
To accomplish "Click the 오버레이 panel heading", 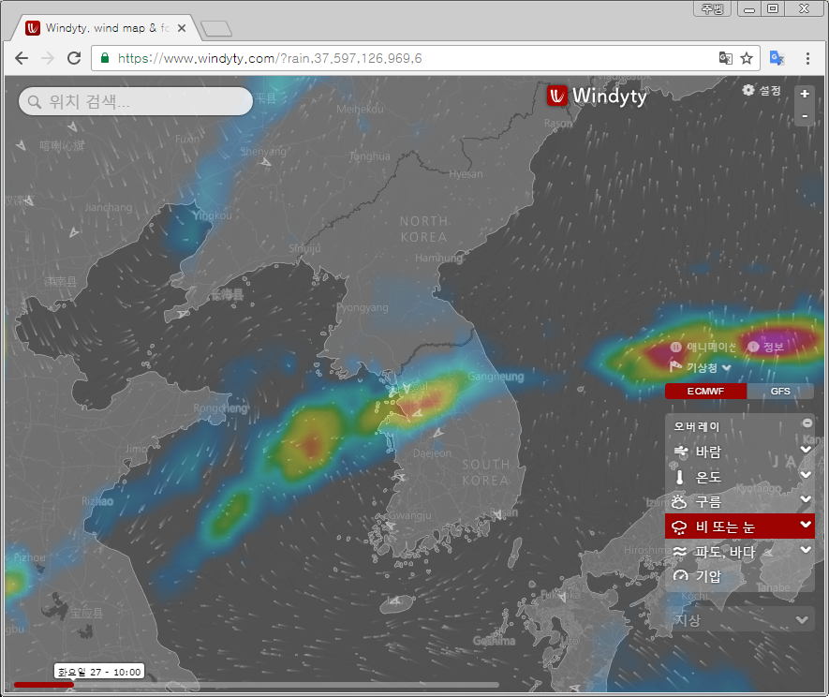I will click(696, 426).
